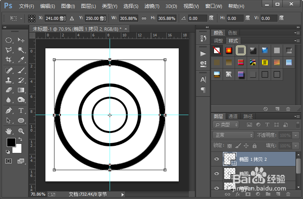Select the Magic Wand tool
The image size is (303, 199).
pos(21,50)
